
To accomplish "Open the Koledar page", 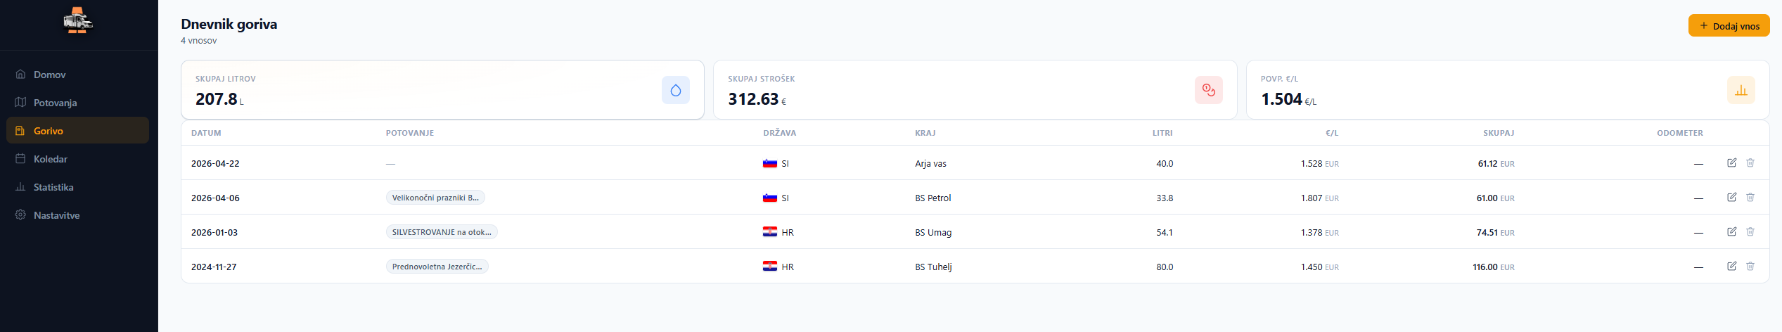I will pyautogui.click(x=51, y=159).
